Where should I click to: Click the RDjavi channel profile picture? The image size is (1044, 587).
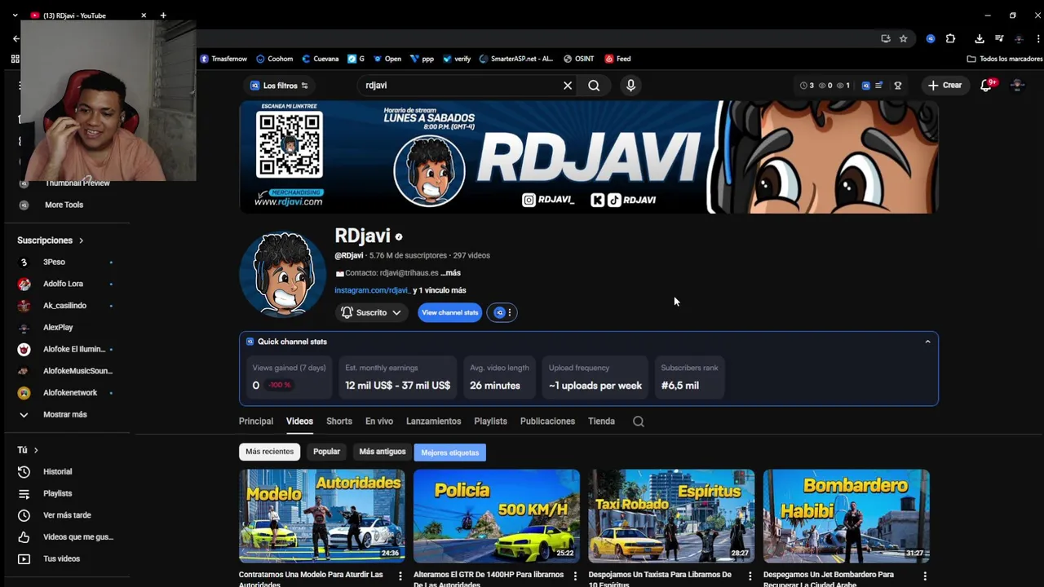[x=283, y=274]
